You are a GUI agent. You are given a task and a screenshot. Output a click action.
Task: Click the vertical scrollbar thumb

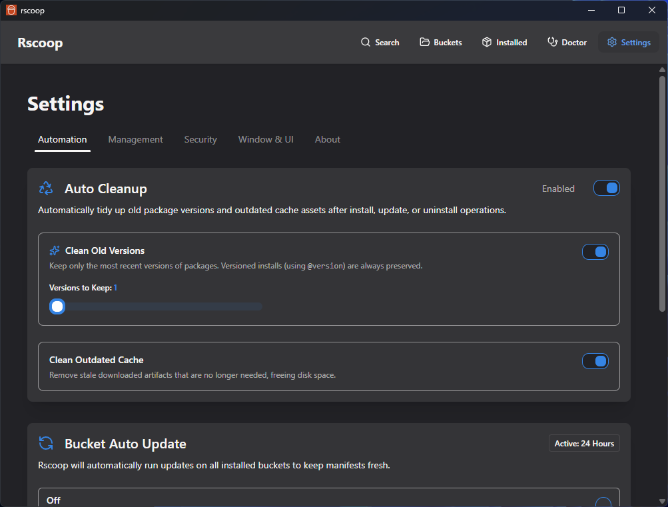tap(661, 194)
